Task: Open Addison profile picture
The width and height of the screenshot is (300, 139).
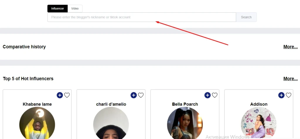Action: pyautogui.click(x=259, y=123)
